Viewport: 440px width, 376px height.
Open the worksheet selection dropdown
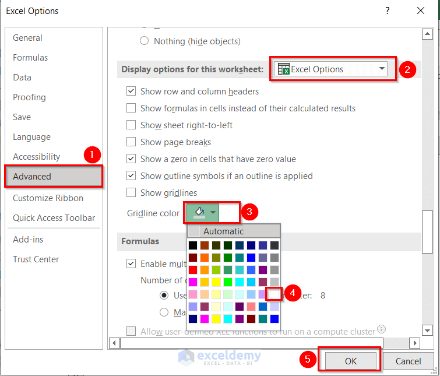click(330, 69)
